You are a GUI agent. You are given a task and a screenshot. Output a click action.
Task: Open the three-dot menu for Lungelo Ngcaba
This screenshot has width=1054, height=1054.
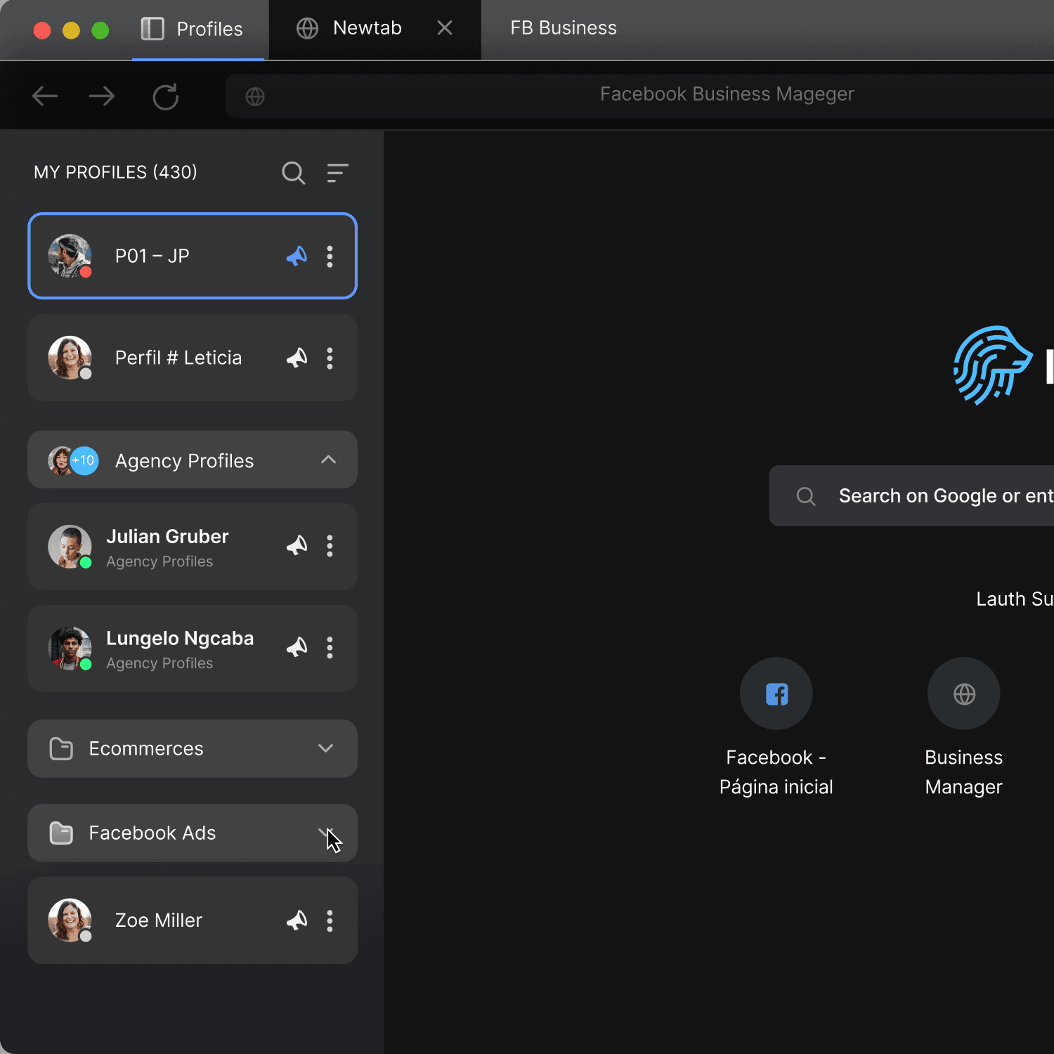[x=330, y=648]
